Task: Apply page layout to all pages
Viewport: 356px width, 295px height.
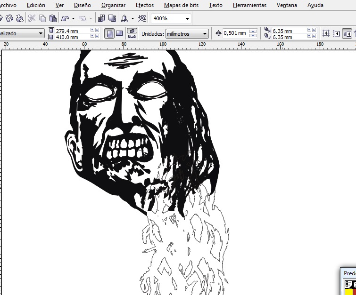Action: (132, 31)
